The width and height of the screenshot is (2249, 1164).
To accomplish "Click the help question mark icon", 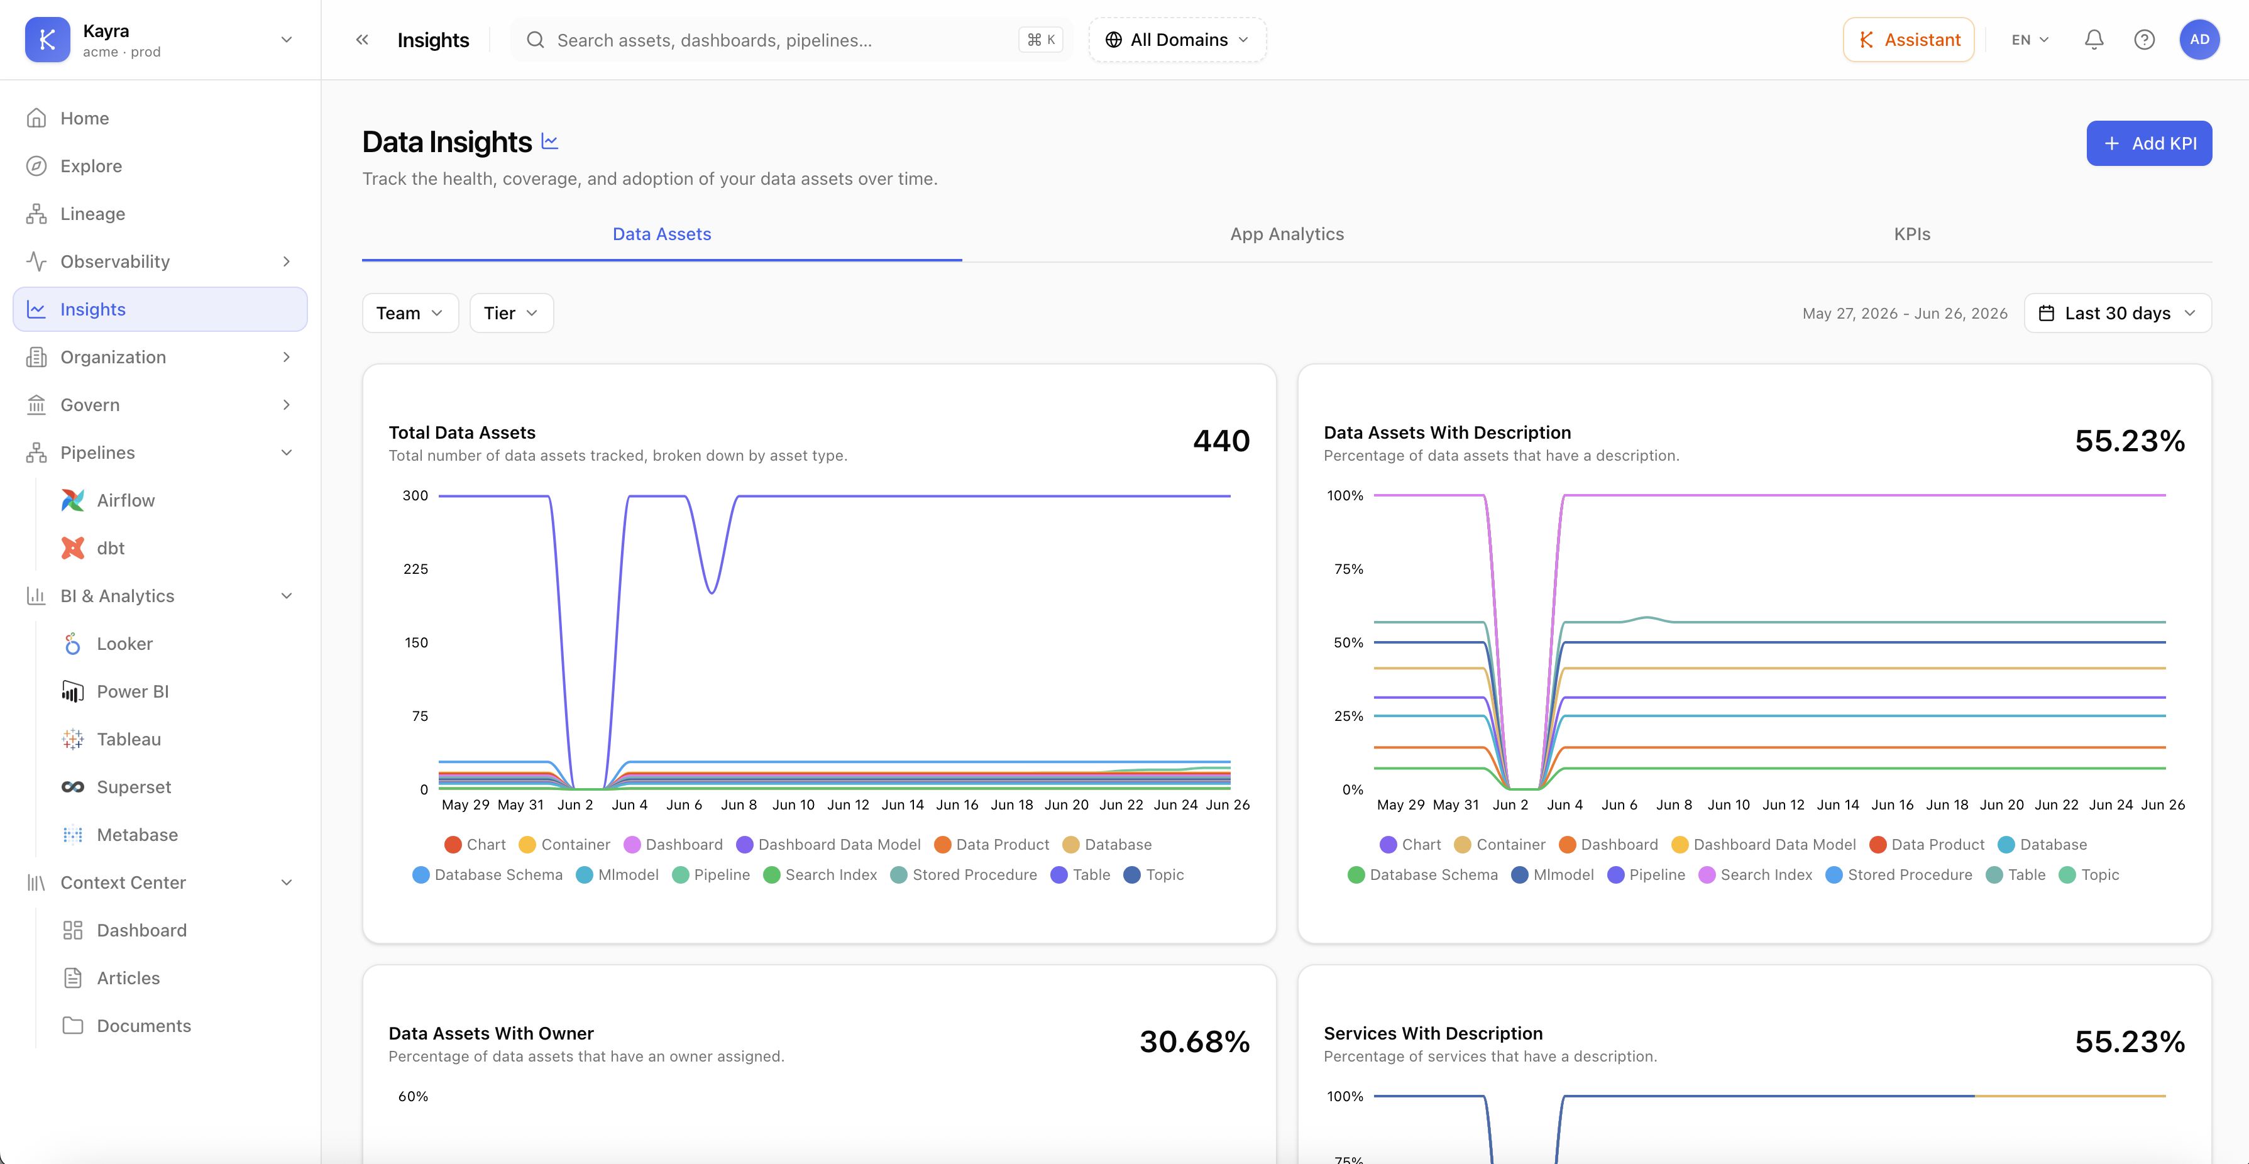I will (2143, 40).
